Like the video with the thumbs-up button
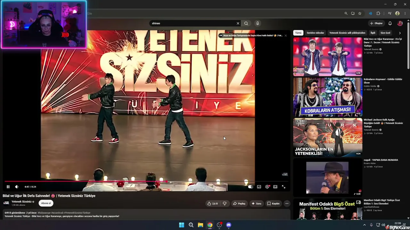This screenshot has width=410, height=230. coord(213,203)
